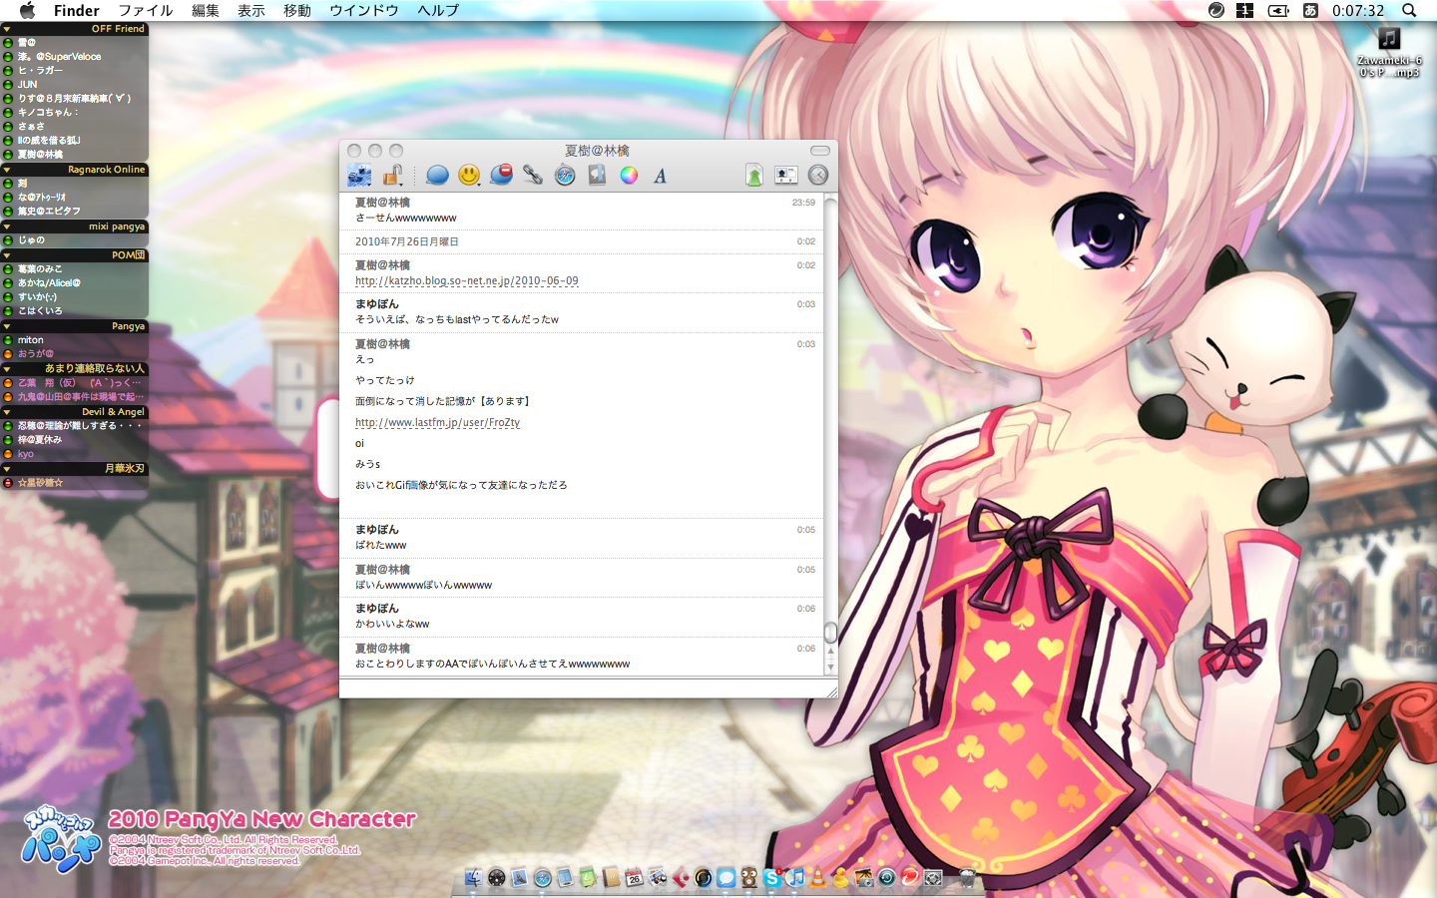Click the insert link chain icon

click(533, 176)
